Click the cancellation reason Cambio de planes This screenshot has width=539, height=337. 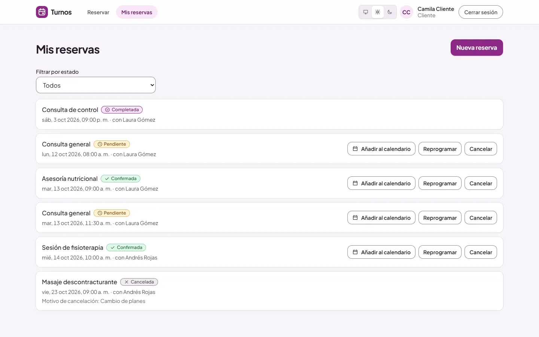click(94, 301)
